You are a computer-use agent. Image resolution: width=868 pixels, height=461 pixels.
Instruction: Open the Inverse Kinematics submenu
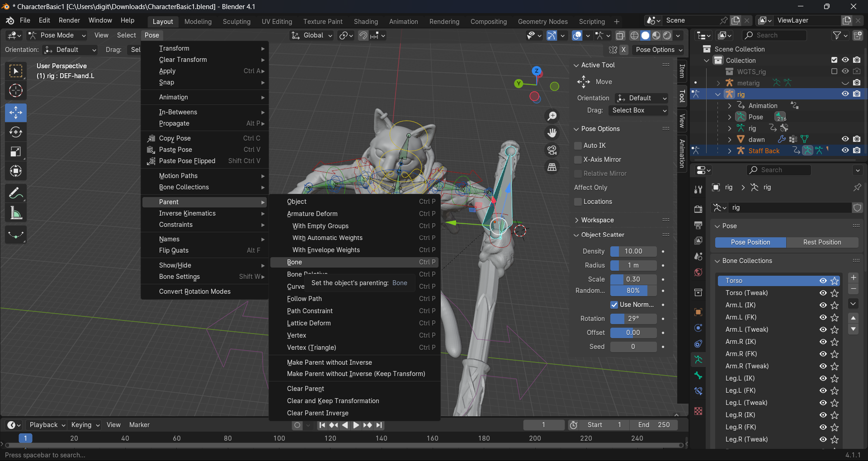coord(205,213)
